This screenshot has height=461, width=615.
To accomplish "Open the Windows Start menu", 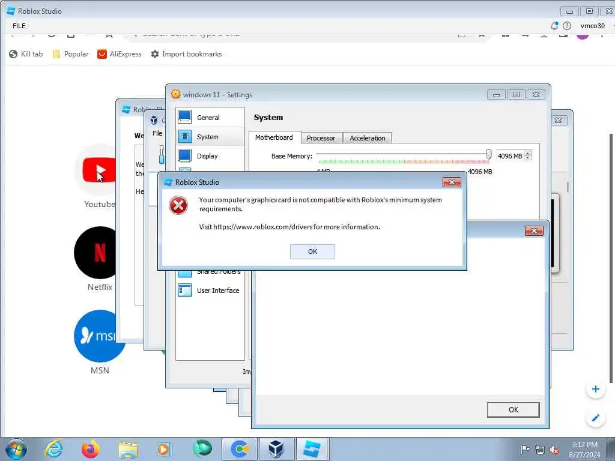I will click(x=16, y=449).
